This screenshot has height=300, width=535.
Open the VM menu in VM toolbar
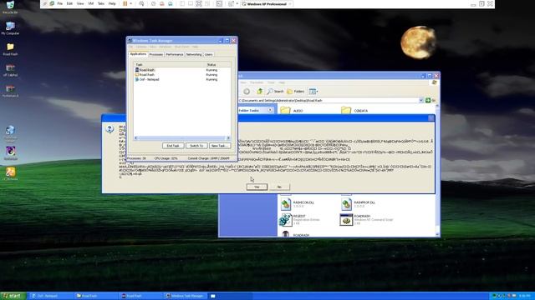91,3
